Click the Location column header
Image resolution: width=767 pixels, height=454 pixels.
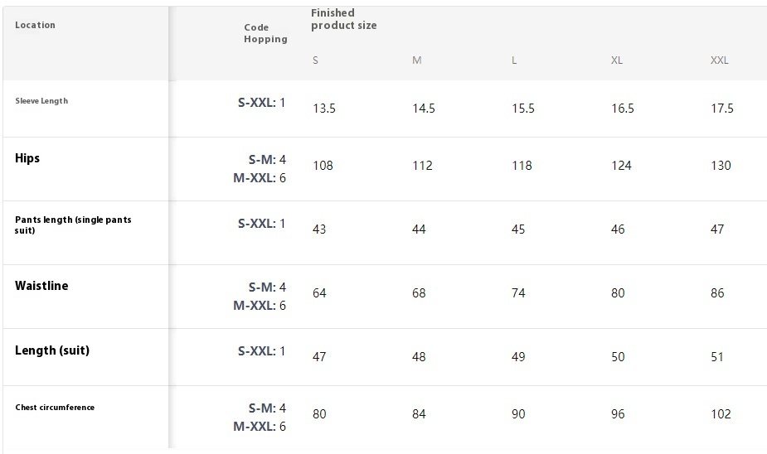[35, 25]
